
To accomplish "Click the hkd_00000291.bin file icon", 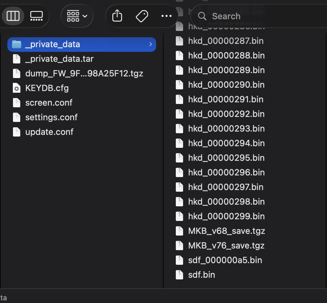I will point(179,99).
